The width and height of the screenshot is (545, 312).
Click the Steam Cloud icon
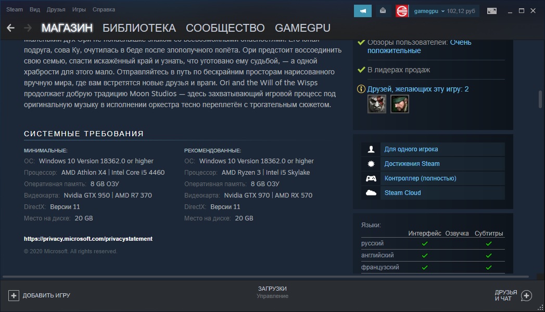[371, 192]
